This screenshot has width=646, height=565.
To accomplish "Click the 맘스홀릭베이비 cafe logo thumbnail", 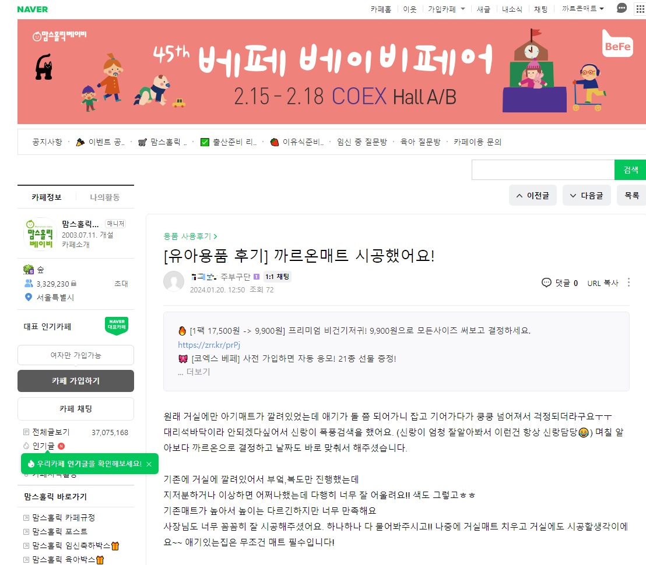I will click(40, 235).
